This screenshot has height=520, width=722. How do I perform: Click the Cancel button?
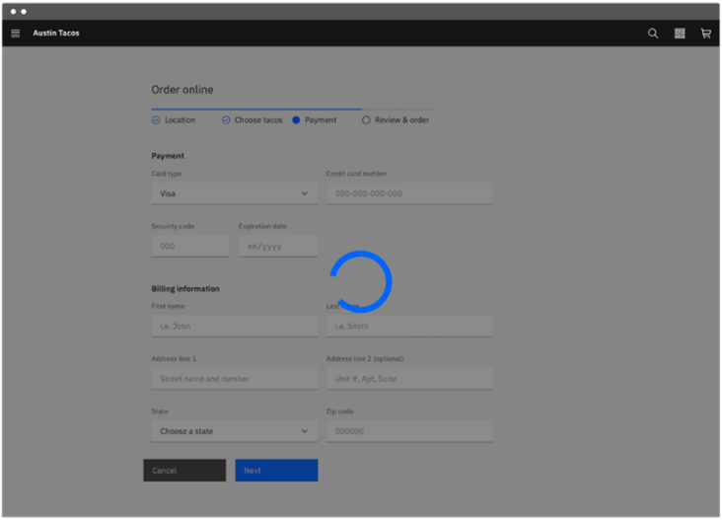[184, 471]
